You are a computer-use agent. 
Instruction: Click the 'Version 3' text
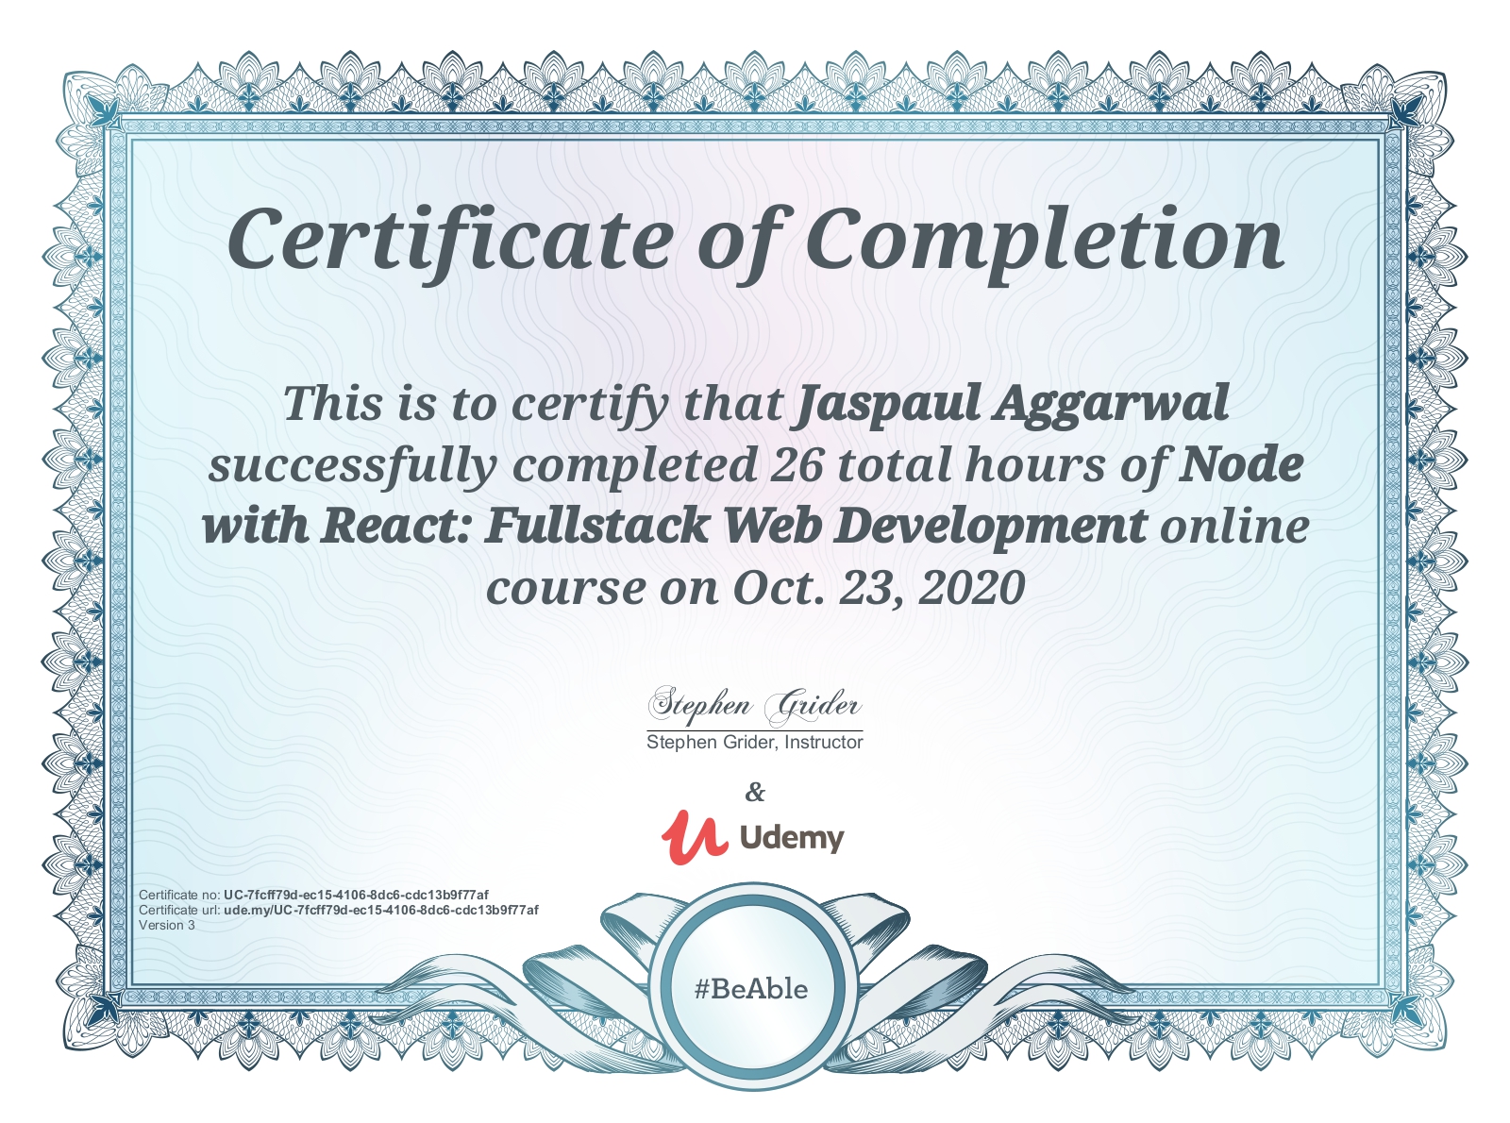[167, 925]
